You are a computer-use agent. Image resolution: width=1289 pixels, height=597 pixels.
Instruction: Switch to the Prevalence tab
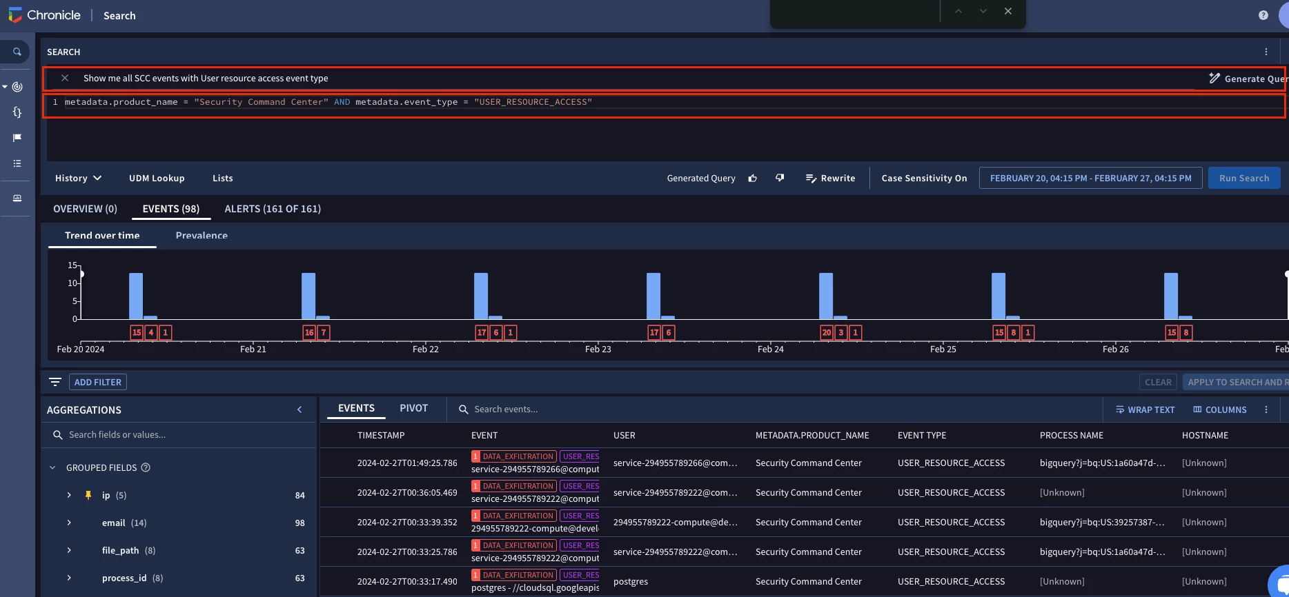click(x=201, y=235)
